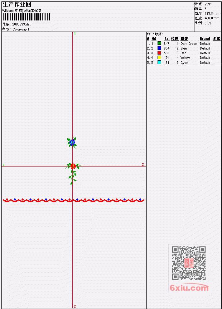Click the Blue color swatch
Viewport: 222px width, 309px height.
tap(159, 48)
